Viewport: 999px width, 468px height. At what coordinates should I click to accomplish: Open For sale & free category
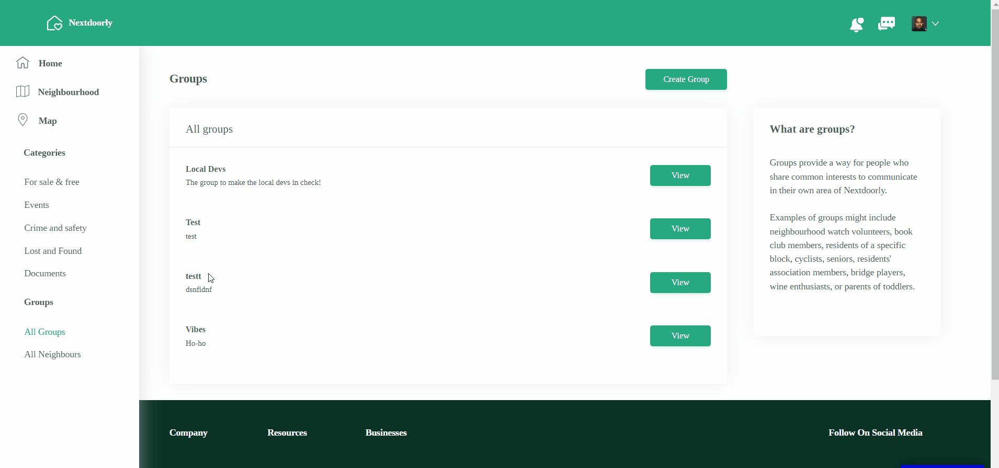(x=52, y=182)
